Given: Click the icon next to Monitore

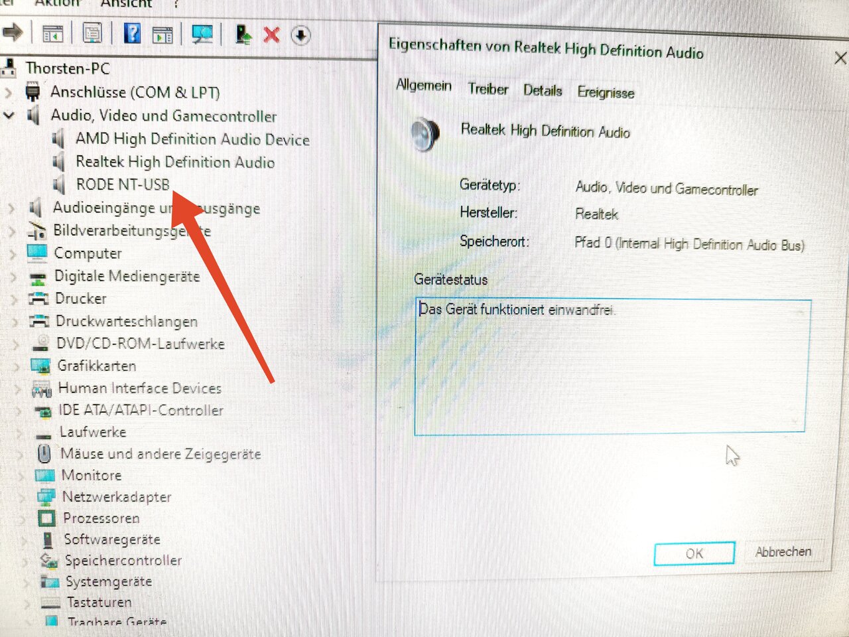Looking at the screenshot, I should [x=44, y=475].
